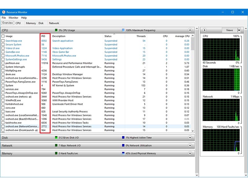248x186 pixels.
Task: Click the green Network I/O indicator square
Action: (56, 145)
